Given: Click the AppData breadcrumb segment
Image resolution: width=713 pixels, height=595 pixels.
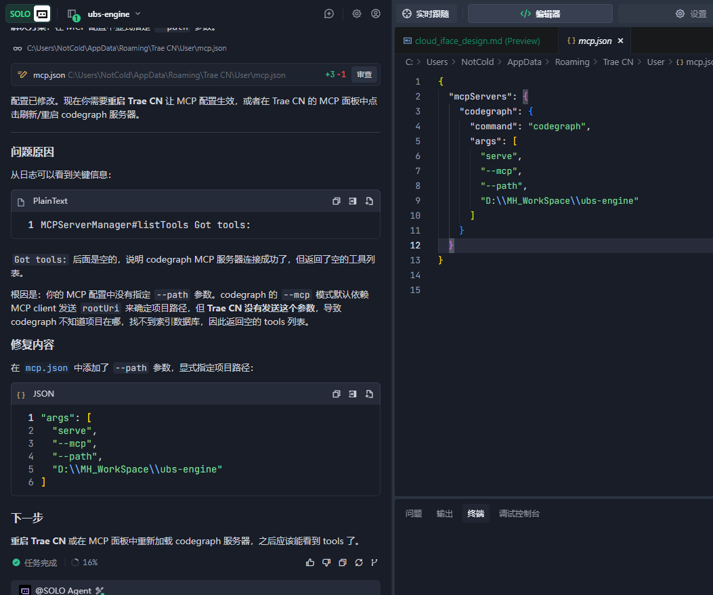Looking at the screenshot, I should 524,62.
